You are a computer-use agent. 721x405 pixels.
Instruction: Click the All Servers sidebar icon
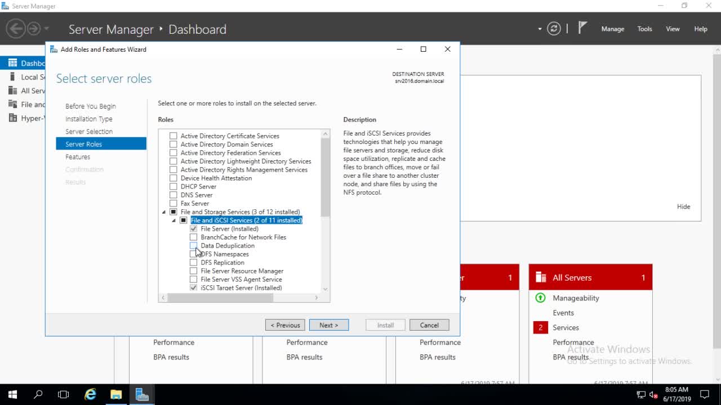(x=12, y=91)
